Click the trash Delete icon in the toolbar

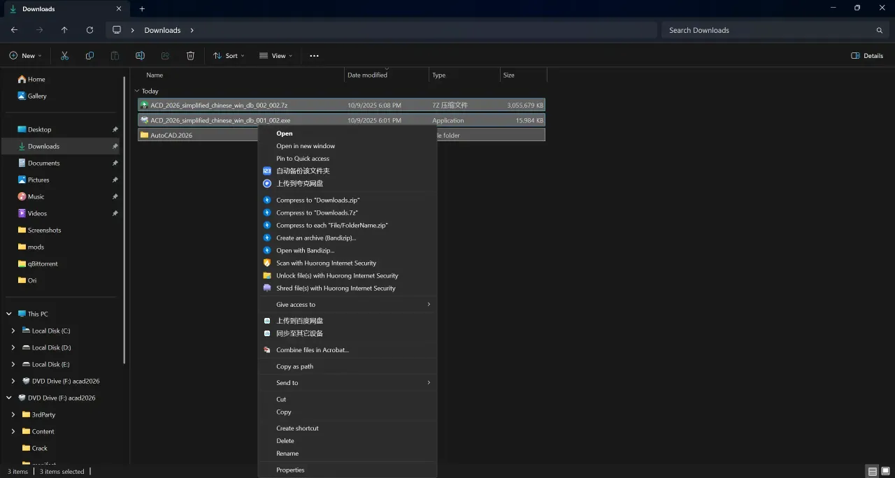point(190,56)
